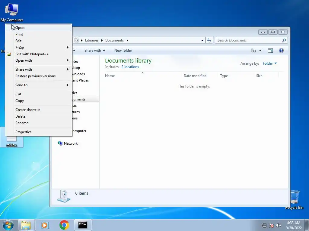Image resolution: width=309 pixels, height=231 pixels.
Task: Open Explorer help with question mark icon
Action: pyautogui.click(x=281, y=51)
